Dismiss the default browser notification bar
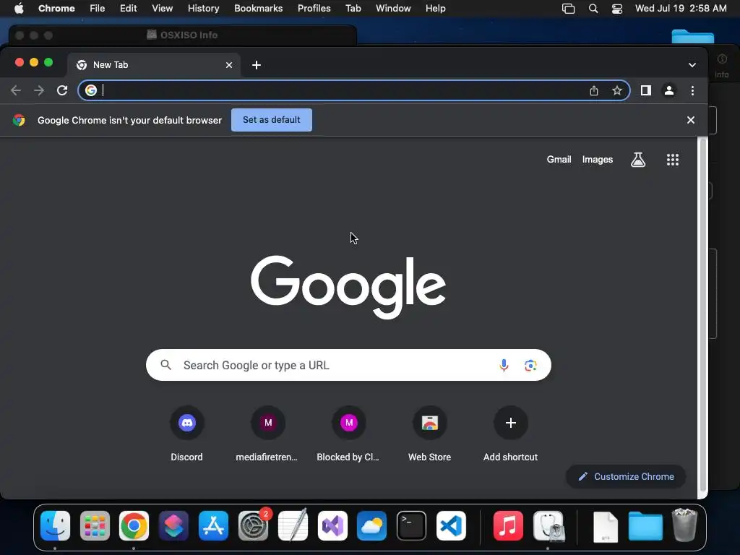 pyautogui.click(x=690, y=120)
